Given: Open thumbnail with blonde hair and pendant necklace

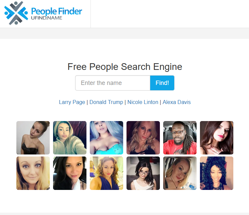Looking at the screenshot, I should 180,173.
